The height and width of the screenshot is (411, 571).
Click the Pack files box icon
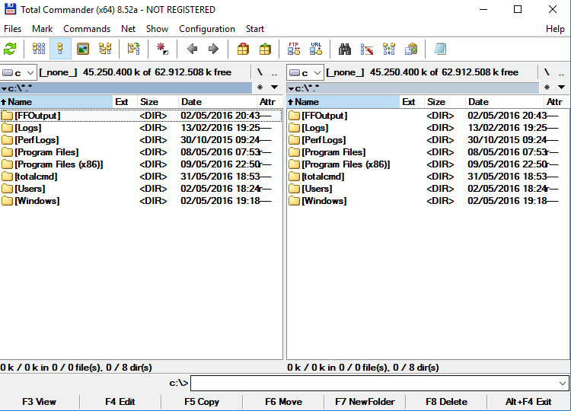point(243,49)
